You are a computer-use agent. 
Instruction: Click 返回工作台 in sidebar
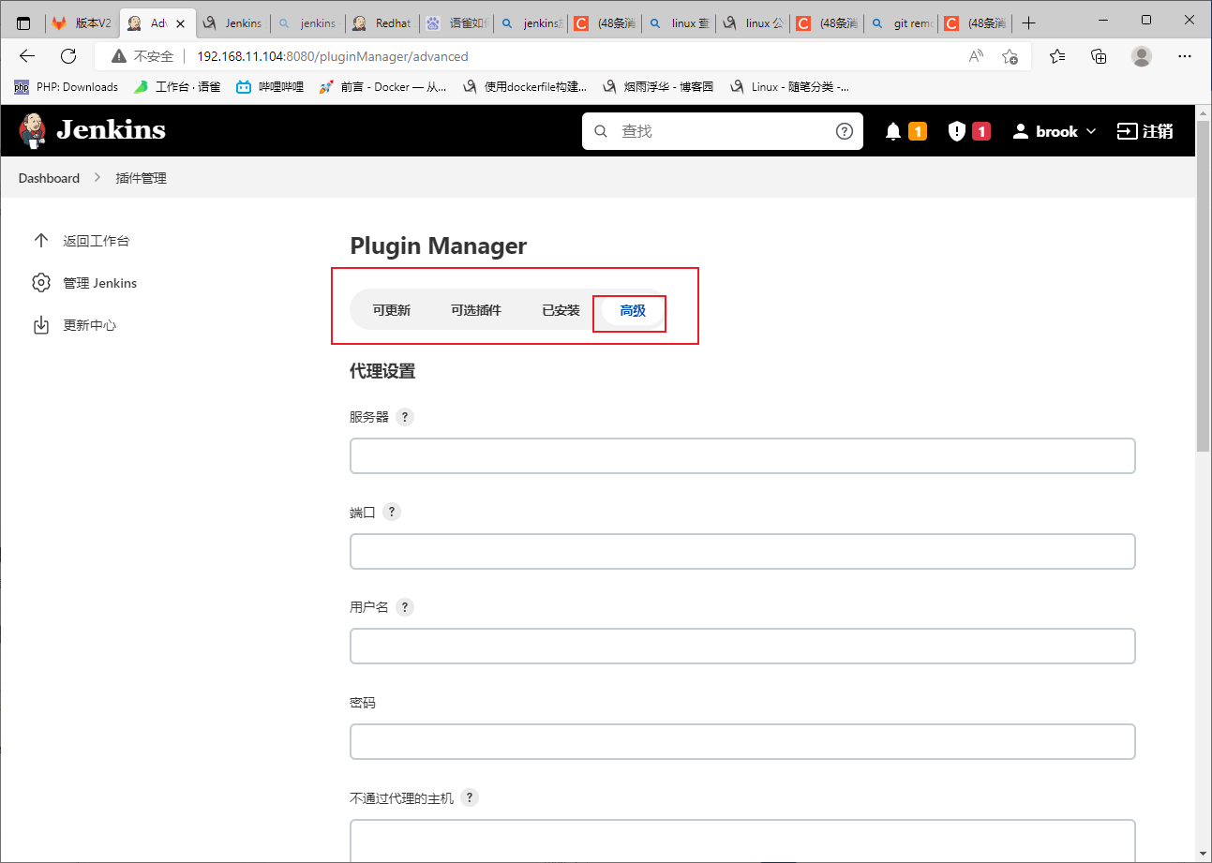[96, 241]
